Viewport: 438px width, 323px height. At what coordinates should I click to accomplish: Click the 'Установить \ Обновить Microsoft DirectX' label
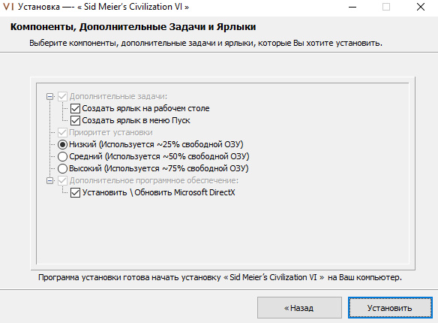pos(159,193)
